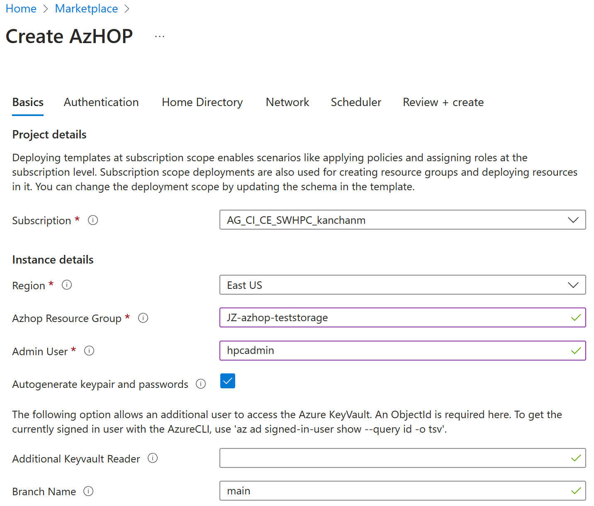Image resolution: width=594 pixels, height=506 pixels.
Task: Click the Additional Keyvault Reader input field
Action: [402, 458]
